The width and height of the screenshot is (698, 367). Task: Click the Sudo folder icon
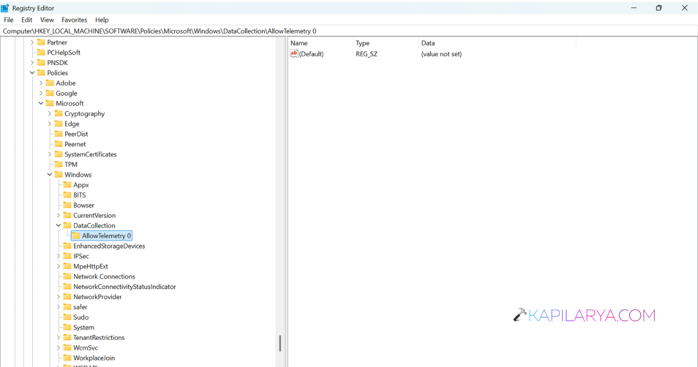click(x=67, y=317)
